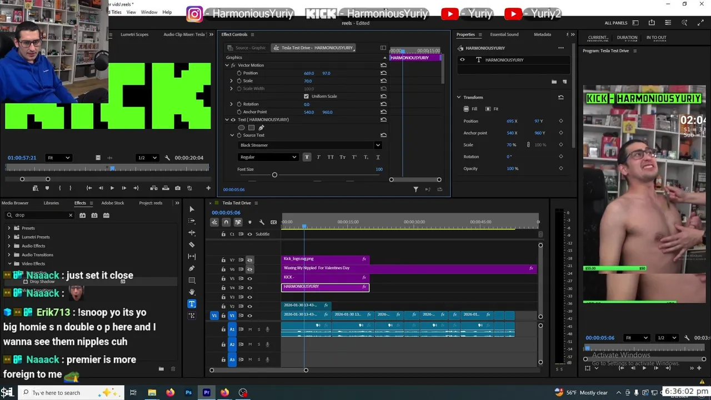The image size is (711, 400).
Task: Collapse Transform section in Properties panel
Action: (x=459, y=97)
